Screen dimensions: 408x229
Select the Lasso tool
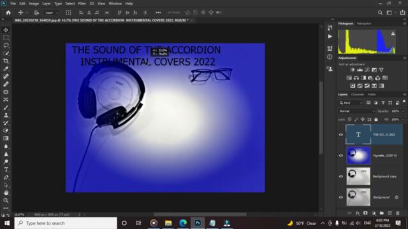6,45
